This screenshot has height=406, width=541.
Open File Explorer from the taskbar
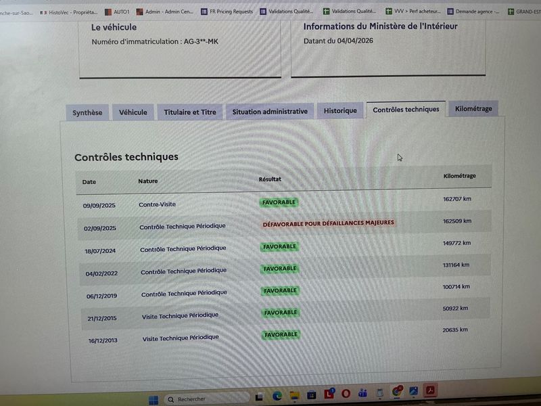click(x=294, y=395)
